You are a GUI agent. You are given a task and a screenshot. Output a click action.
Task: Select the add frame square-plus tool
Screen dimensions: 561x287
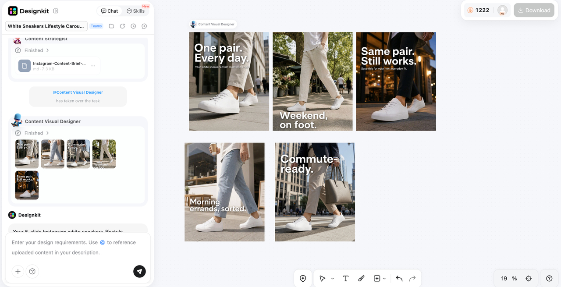click(377, 279)
